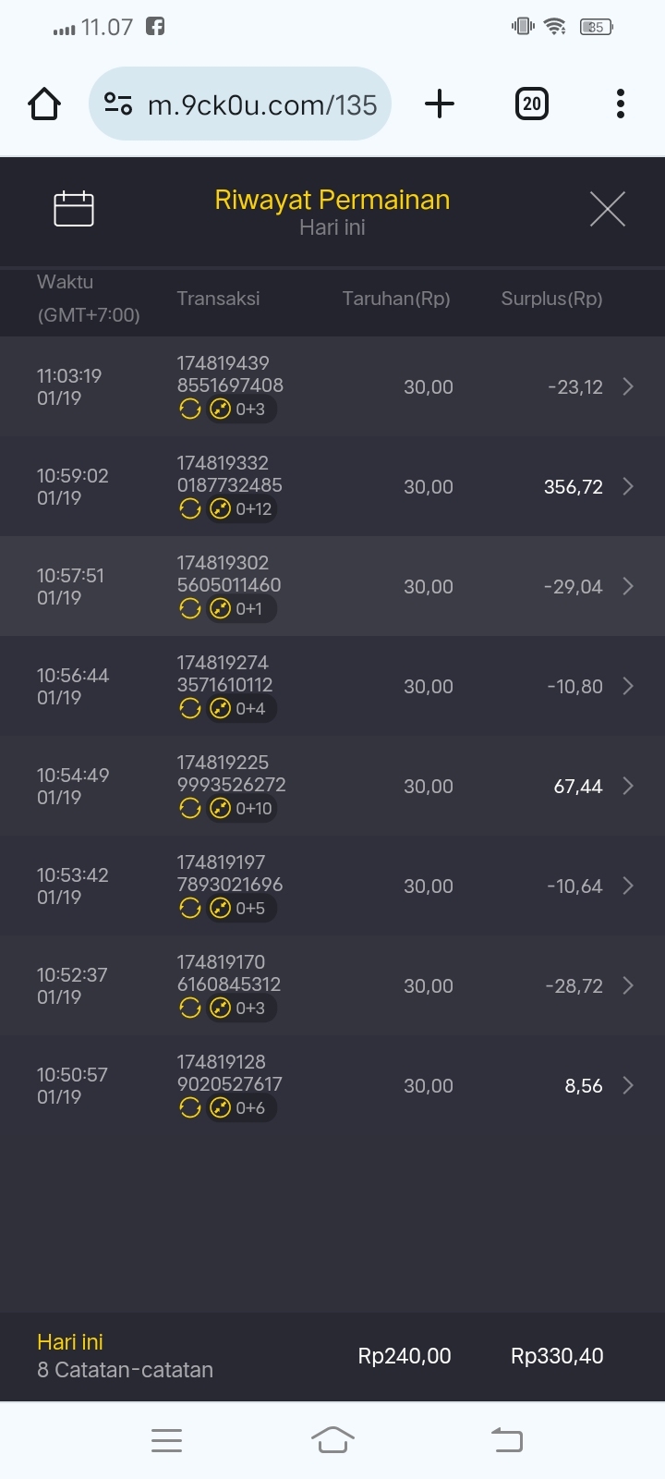This screenshot has height=1479, width=665.
Task: Tap the browser home icon
Action: pyautogui.click(x=44, y=104)
